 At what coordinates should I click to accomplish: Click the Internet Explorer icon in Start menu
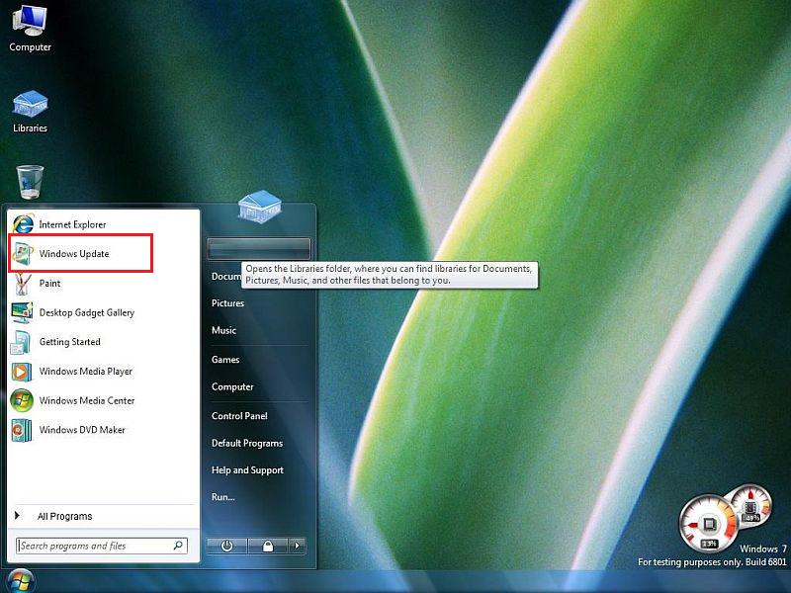tap(22, 224)
